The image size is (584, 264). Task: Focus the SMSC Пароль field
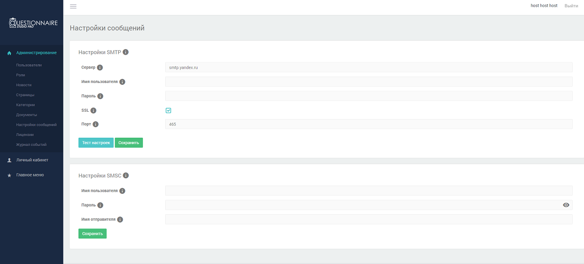pos(369,205)
